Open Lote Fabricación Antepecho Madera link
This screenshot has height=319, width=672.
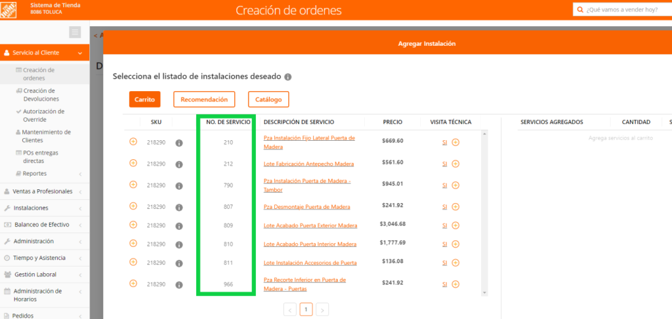(308, 164)
